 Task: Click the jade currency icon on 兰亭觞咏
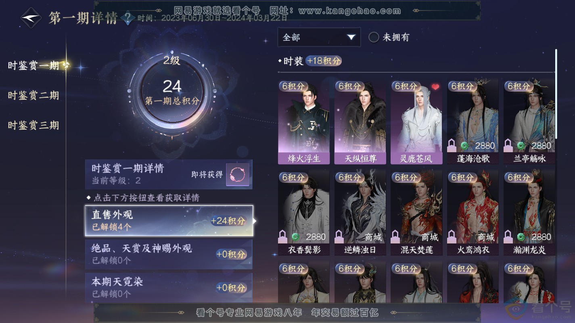pos(521,145)
